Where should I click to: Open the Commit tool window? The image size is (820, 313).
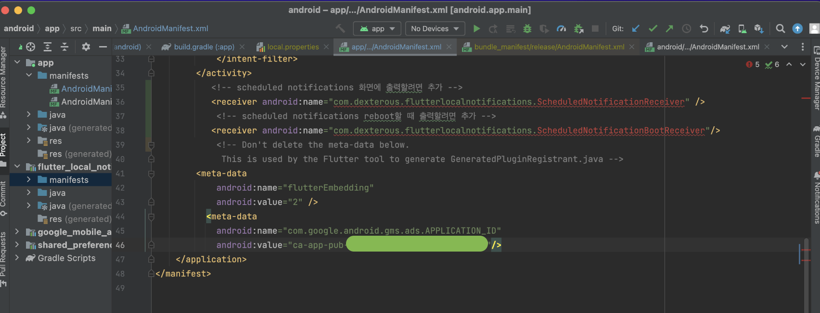[x=3, y=198]
